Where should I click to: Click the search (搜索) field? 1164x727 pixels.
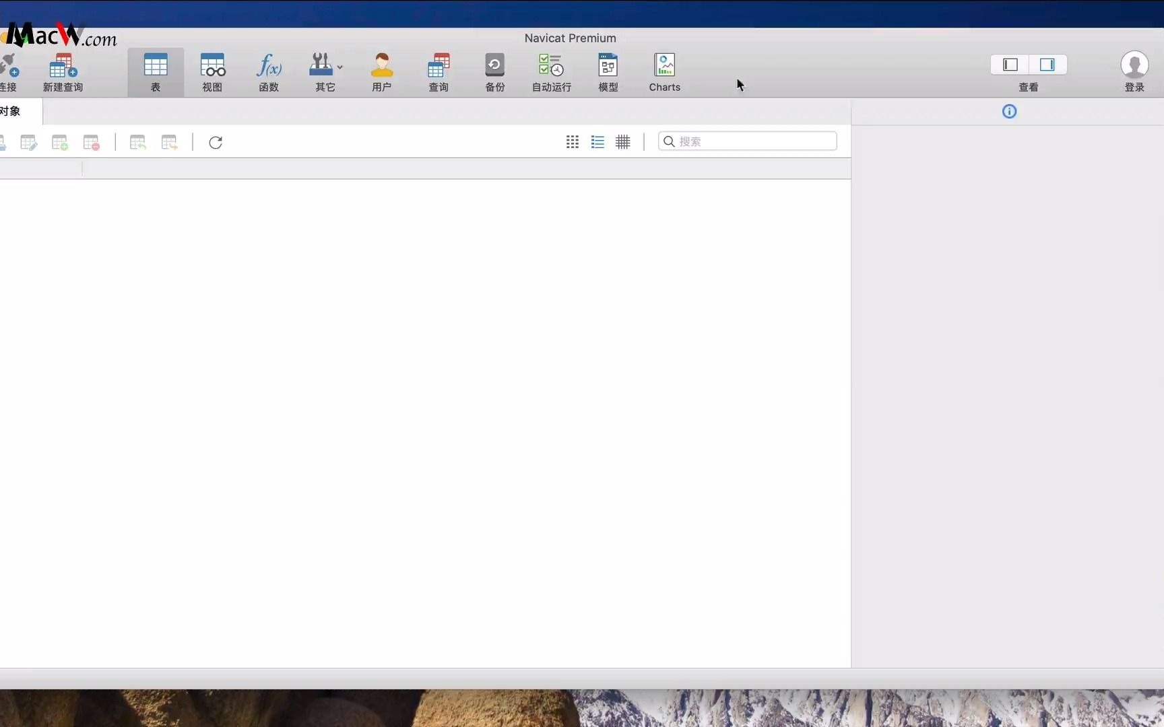pos(748,141)
